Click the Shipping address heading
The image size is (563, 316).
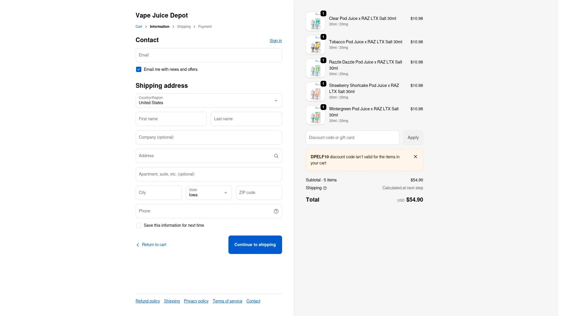point(162,86)
